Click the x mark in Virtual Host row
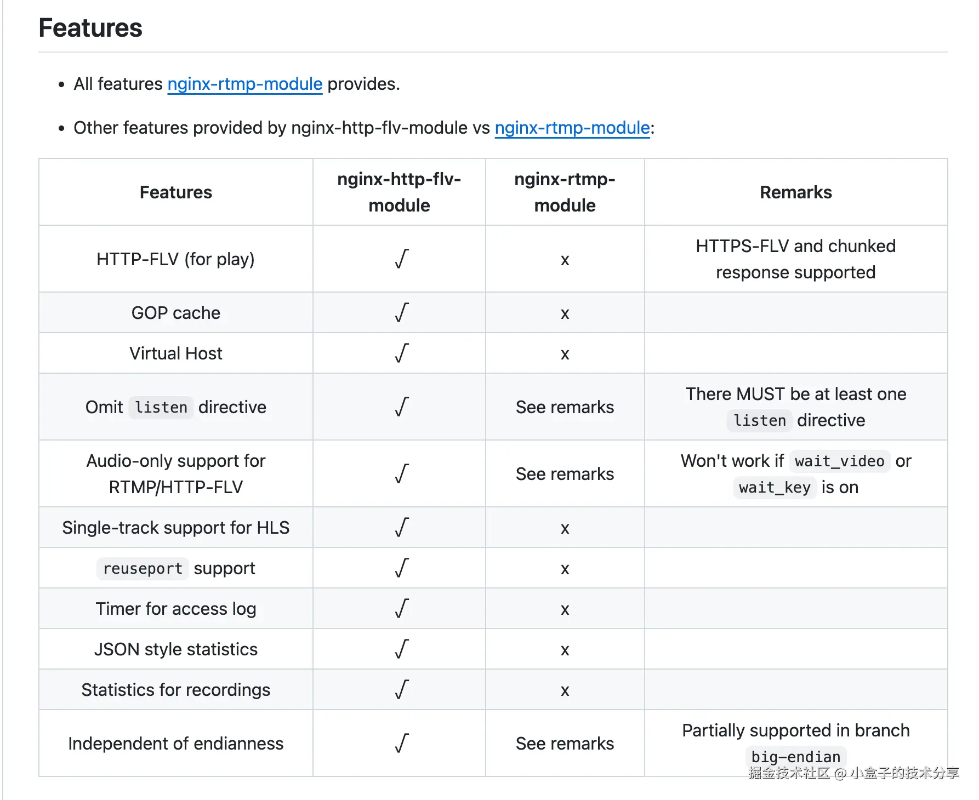Screen dimensions: 979x800 [x=565, y=354]
